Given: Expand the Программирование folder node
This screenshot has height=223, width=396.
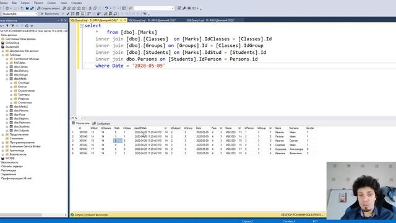Looking at the screenshot, I should [x=2, y=142].
